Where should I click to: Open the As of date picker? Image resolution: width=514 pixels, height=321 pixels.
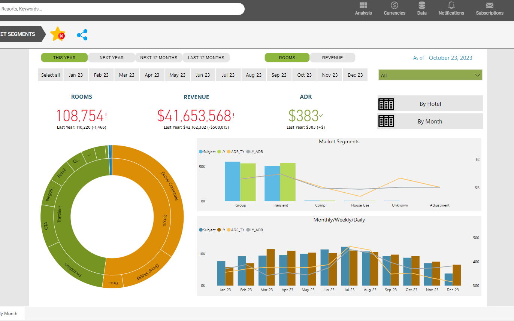(x=450, y=58)
